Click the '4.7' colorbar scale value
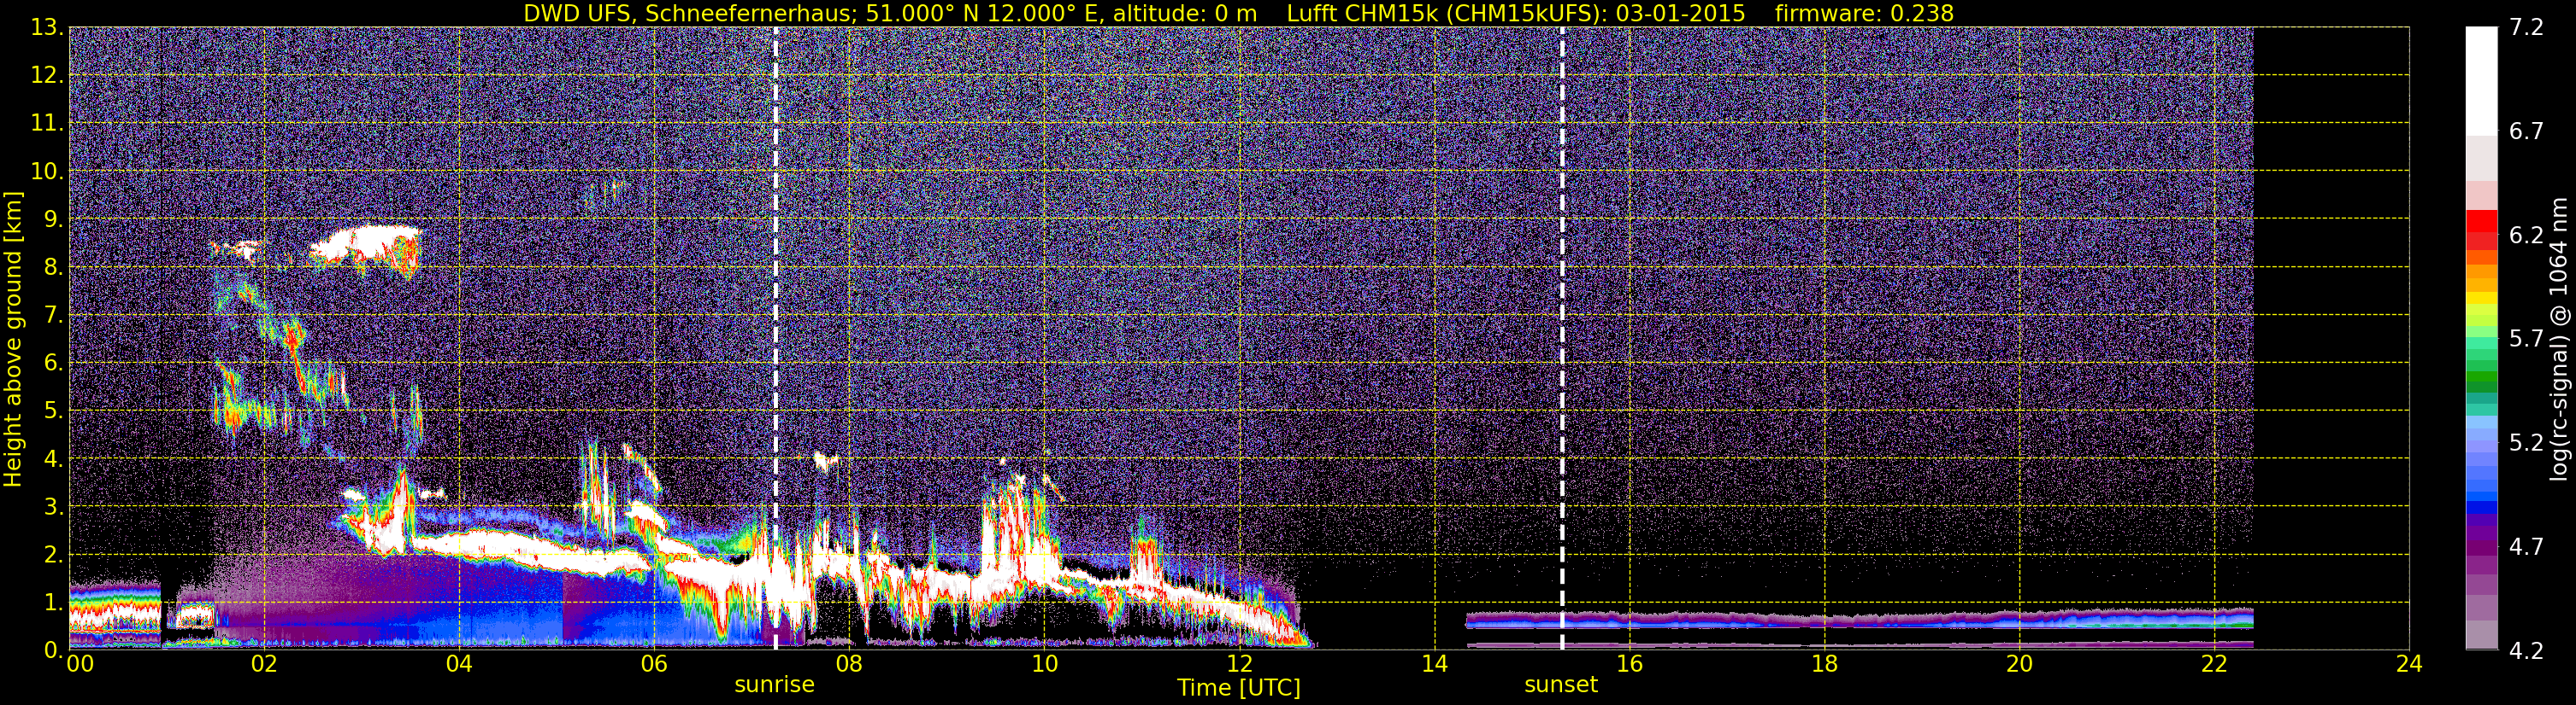 tap(2526, 547)
